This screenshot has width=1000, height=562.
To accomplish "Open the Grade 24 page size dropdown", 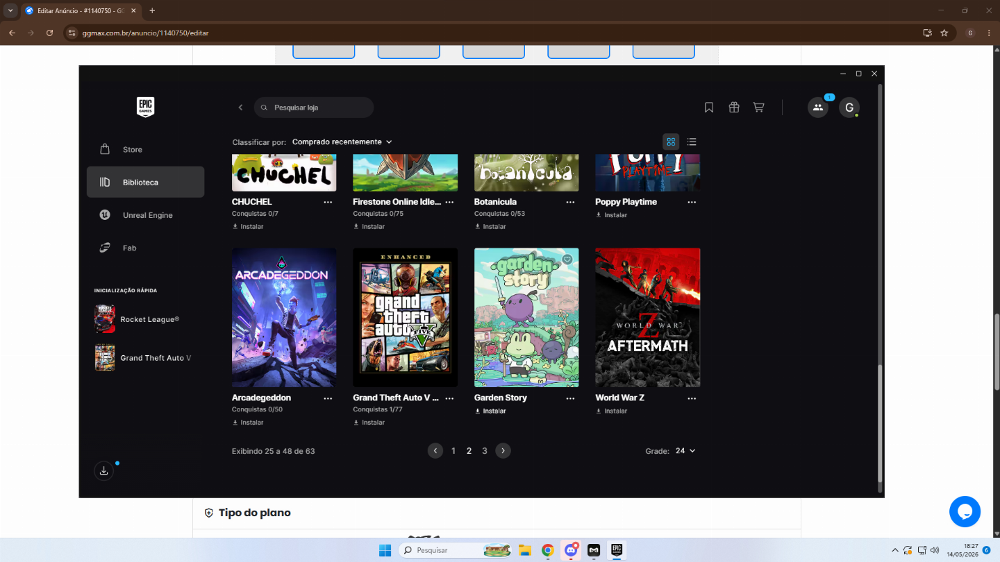I will tap(685, 451).
